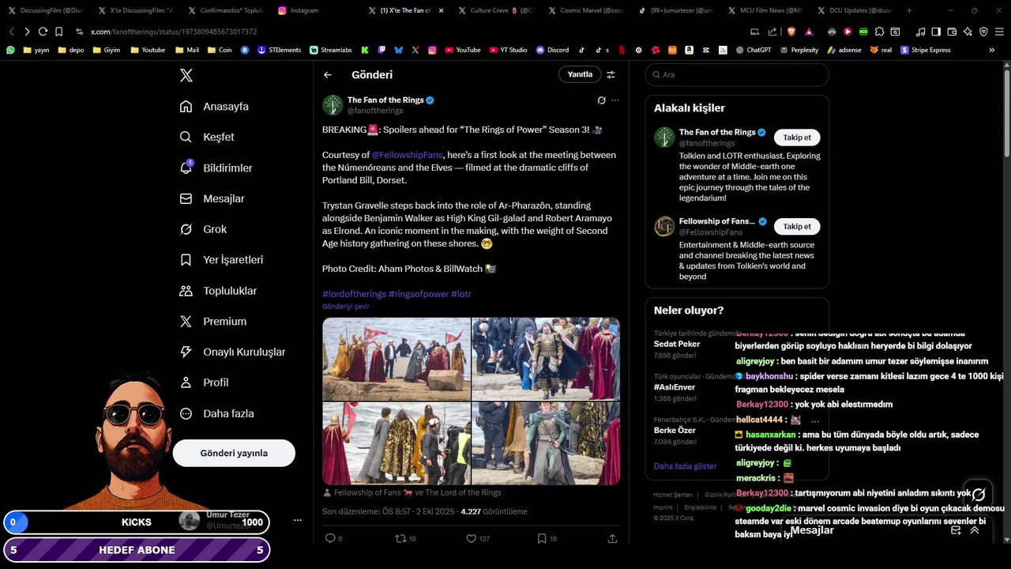Go back with the post header arrow
Viewport: 1011px width, 569px height.
pos(328,74)
